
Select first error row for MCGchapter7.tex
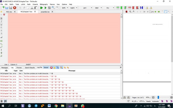click(60, 74)
